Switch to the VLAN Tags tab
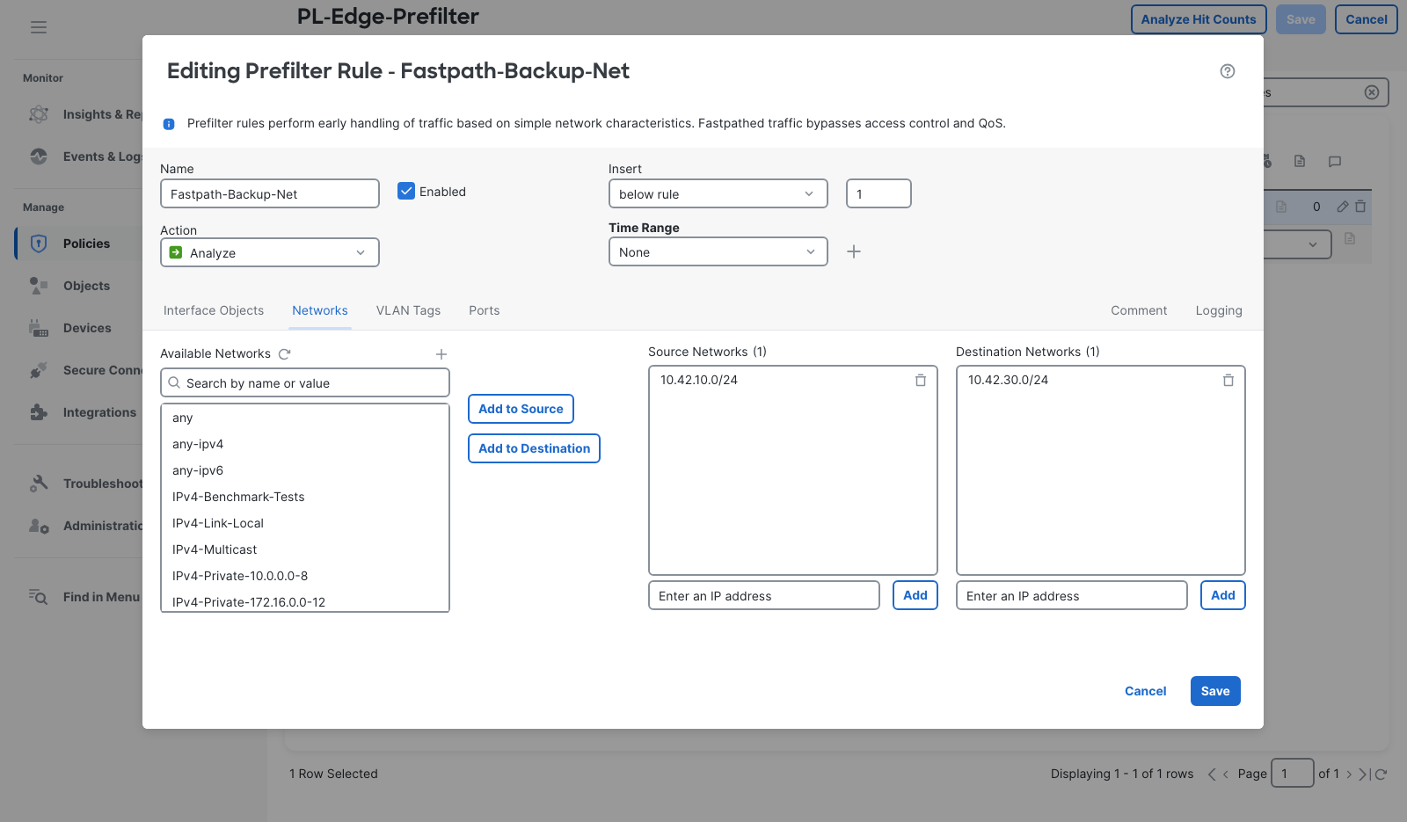The image size is (1407, 822). pos(408,310)
